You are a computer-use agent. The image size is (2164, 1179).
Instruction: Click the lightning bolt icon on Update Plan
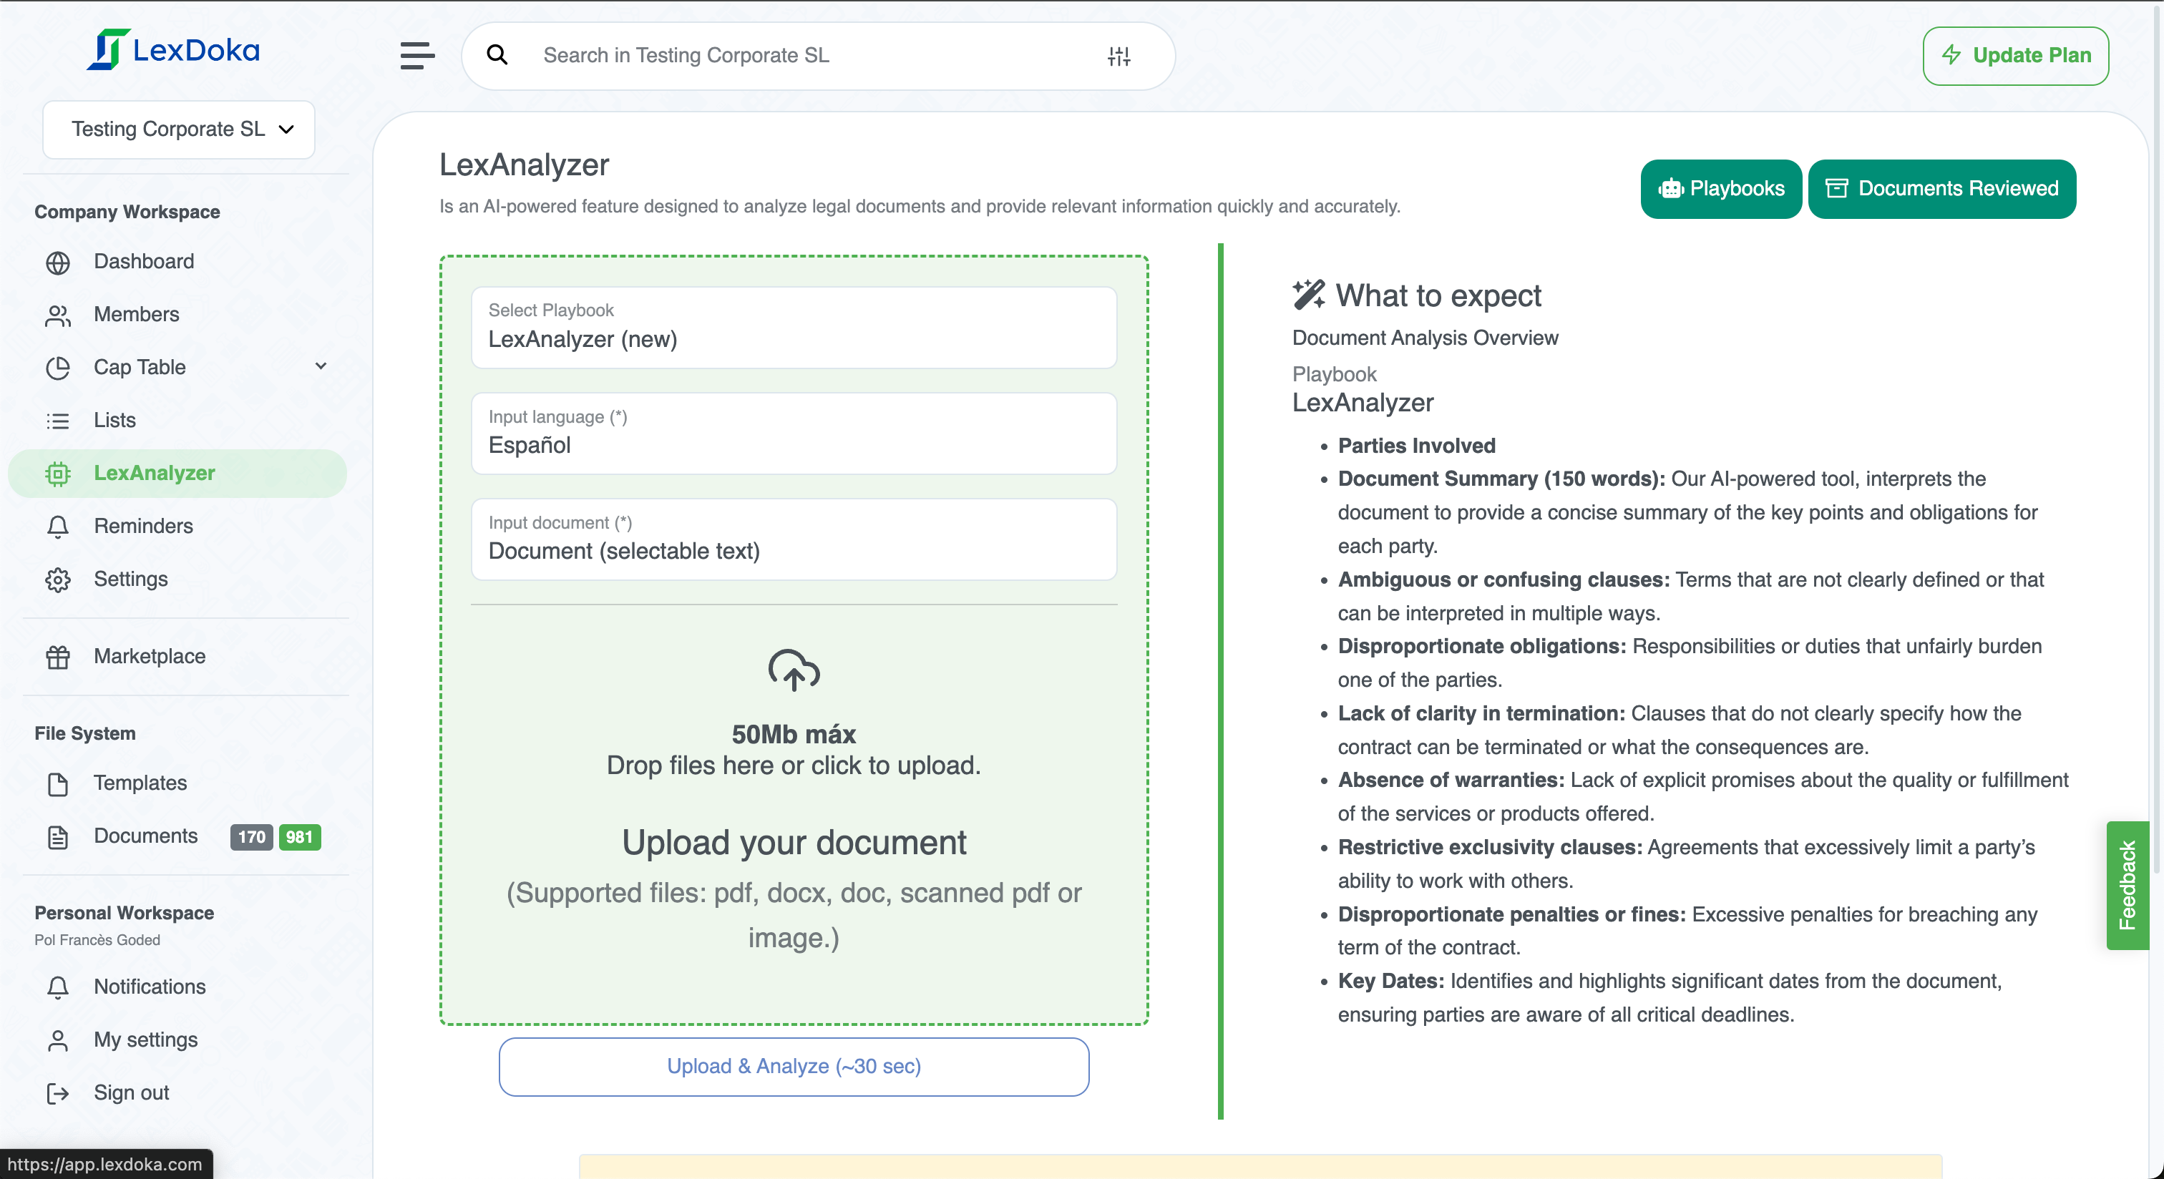coord(1951,55)
